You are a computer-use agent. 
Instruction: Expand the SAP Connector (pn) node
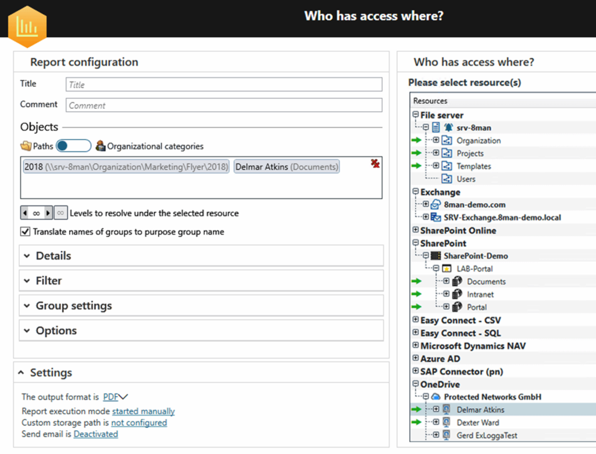coord(416,371)
